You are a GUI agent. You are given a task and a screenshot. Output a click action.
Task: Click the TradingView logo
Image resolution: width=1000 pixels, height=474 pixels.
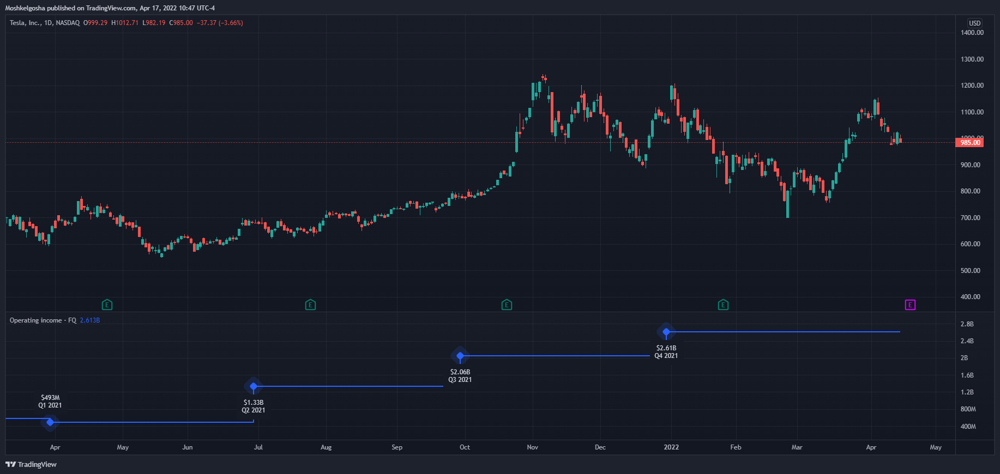(x=31, y=464)
